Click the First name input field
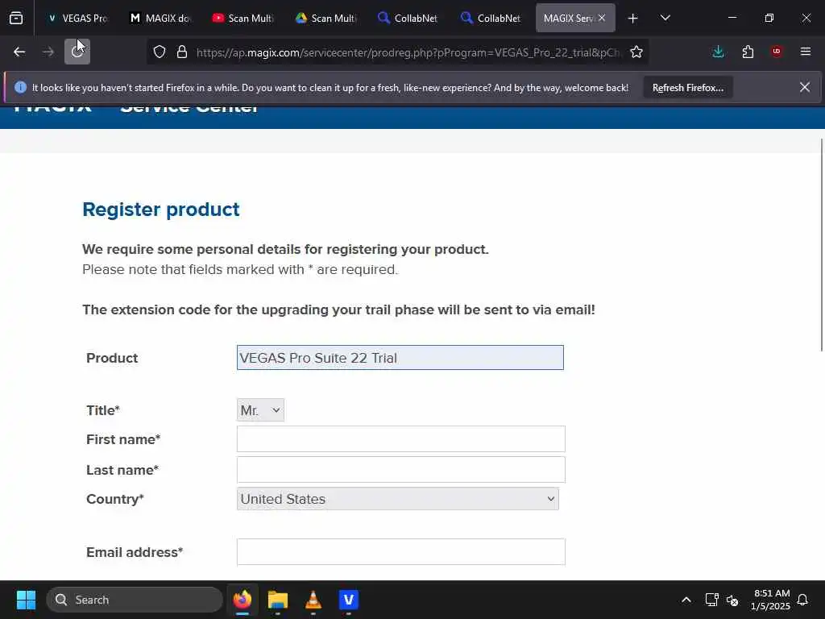Image resolution: width=825 pixels, height=619 pixels. (x=401, y=439)
